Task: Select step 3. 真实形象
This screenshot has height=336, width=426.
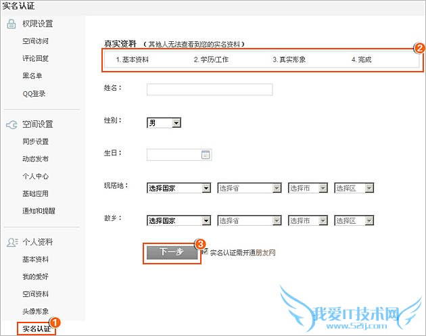Action: coord(289,59)
